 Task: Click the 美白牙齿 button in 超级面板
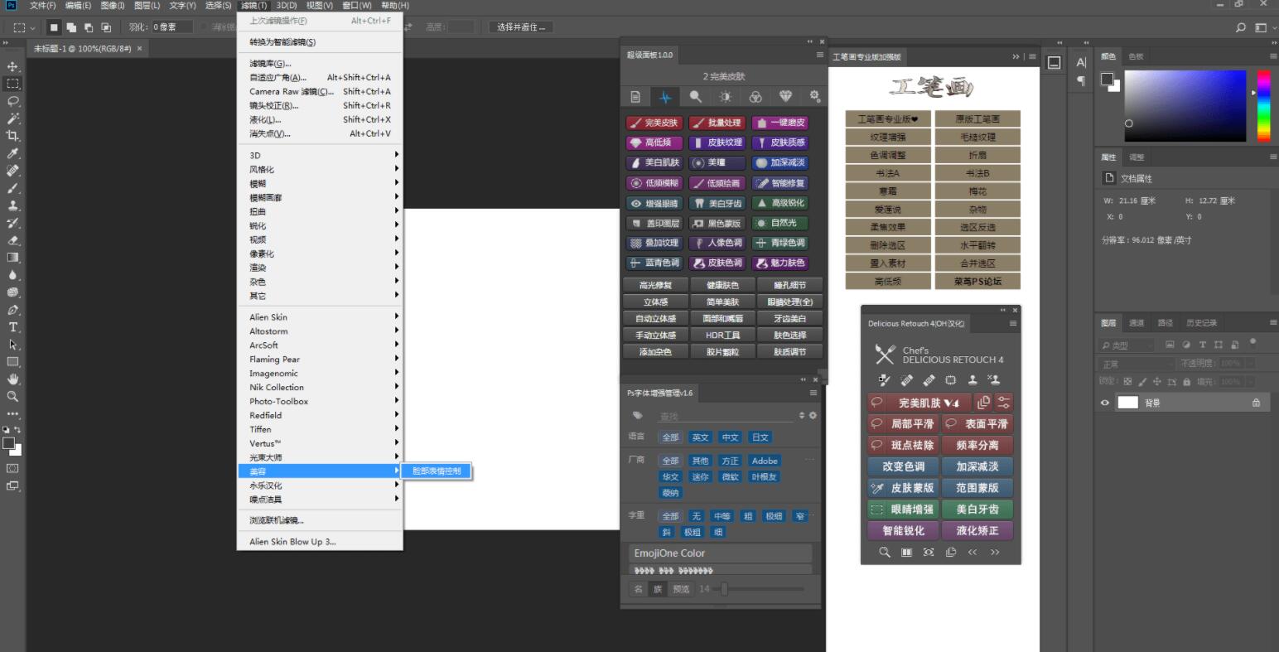click(718, 203)
